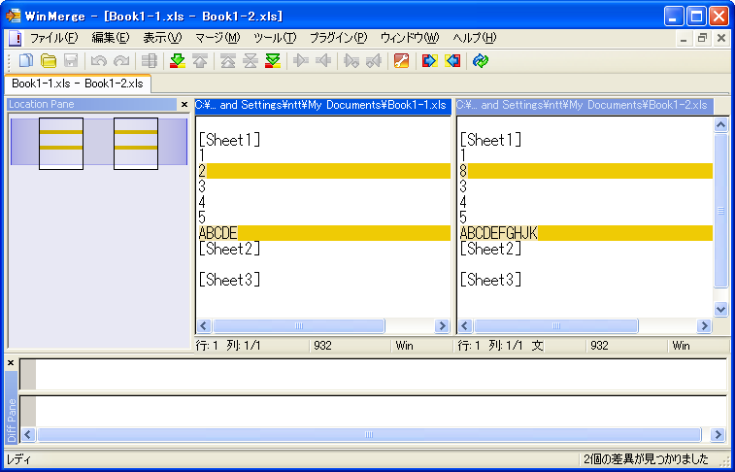Viewport: 735px width, 472px height.
Task: Click right pane vertical scrollbar down arrow
Action: click(721, 310)
